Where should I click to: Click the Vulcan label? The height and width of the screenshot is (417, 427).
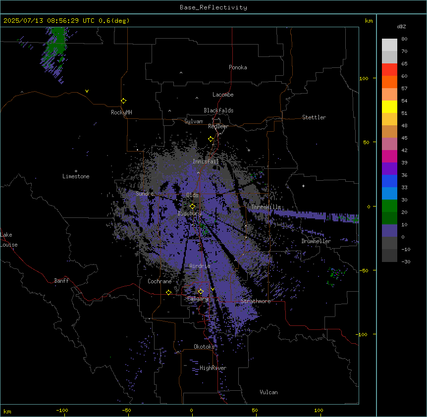pos(268,392)
